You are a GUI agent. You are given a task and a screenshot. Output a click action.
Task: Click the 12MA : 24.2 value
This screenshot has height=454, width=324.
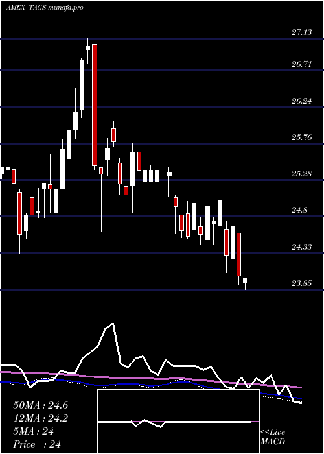tap(40, 418)
